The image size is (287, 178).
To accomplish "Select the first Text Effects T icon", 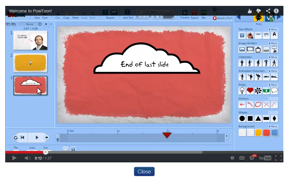I will [x=242, y=35].
